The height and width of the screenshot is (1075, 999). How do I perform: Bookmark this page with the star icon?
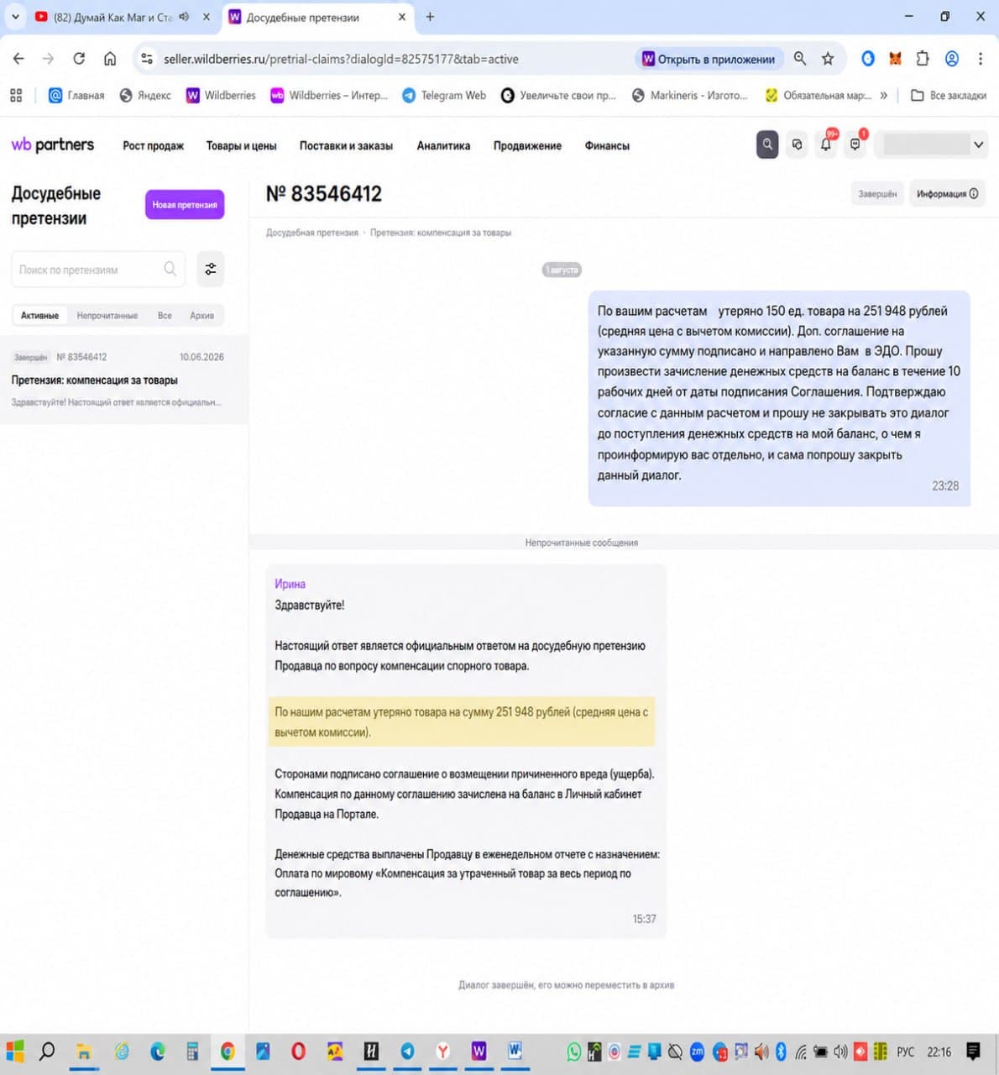[828, 59]
